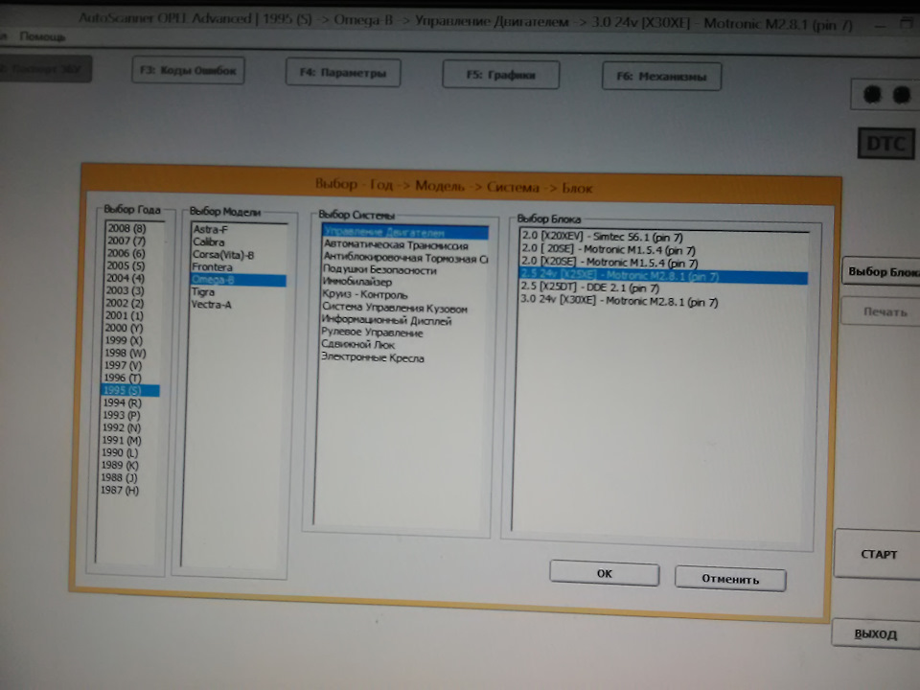The width and height of the screenshot is (920, 690).
Task: Choose 2.5 [X25DT] DDE 2.1 block
Action: (589, 287)
